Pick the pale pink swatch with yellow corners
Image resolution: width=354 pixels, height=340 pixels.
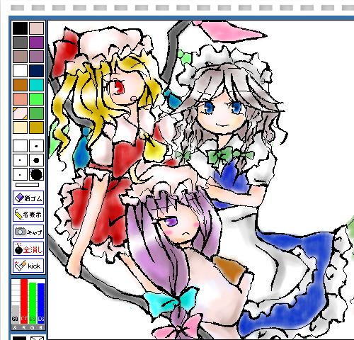point(20,113)
